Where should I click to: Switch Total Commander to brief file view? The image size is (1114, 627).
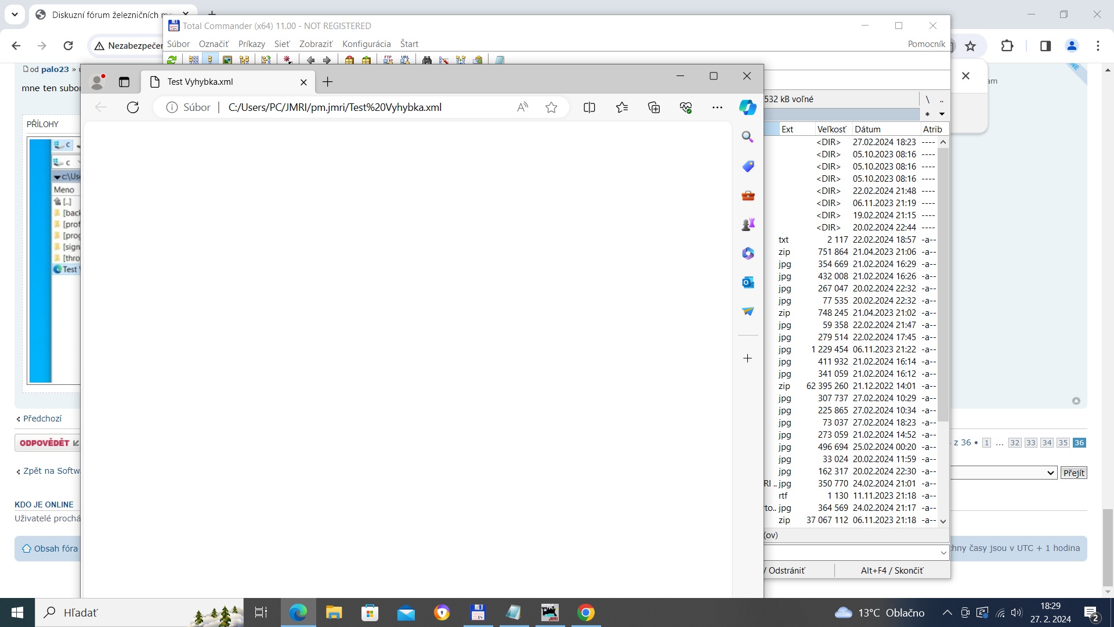[194, 60]
